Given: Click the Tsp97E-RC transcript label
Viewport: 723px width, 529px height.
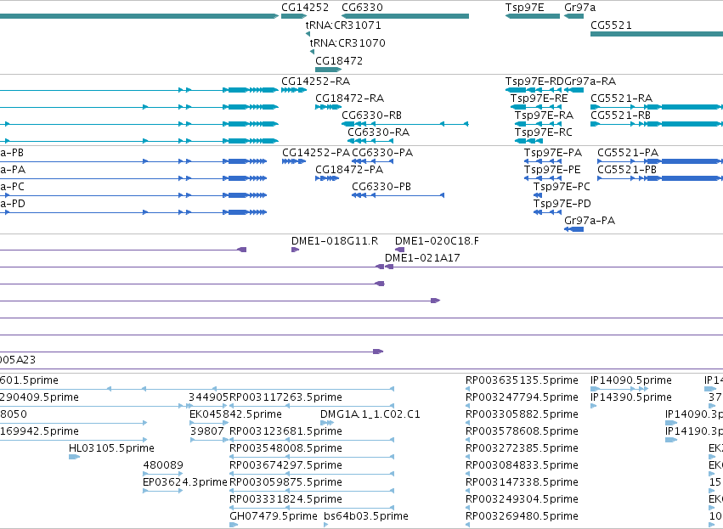Looking at the screenshot, I should 543,132.
